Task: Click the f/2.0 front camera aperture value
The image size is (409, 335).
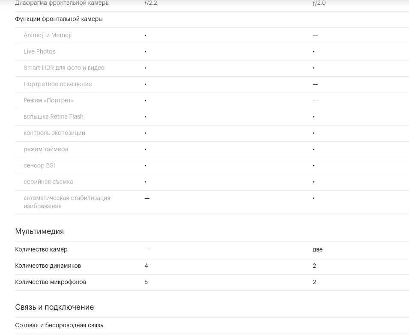Action: (319, 3)
